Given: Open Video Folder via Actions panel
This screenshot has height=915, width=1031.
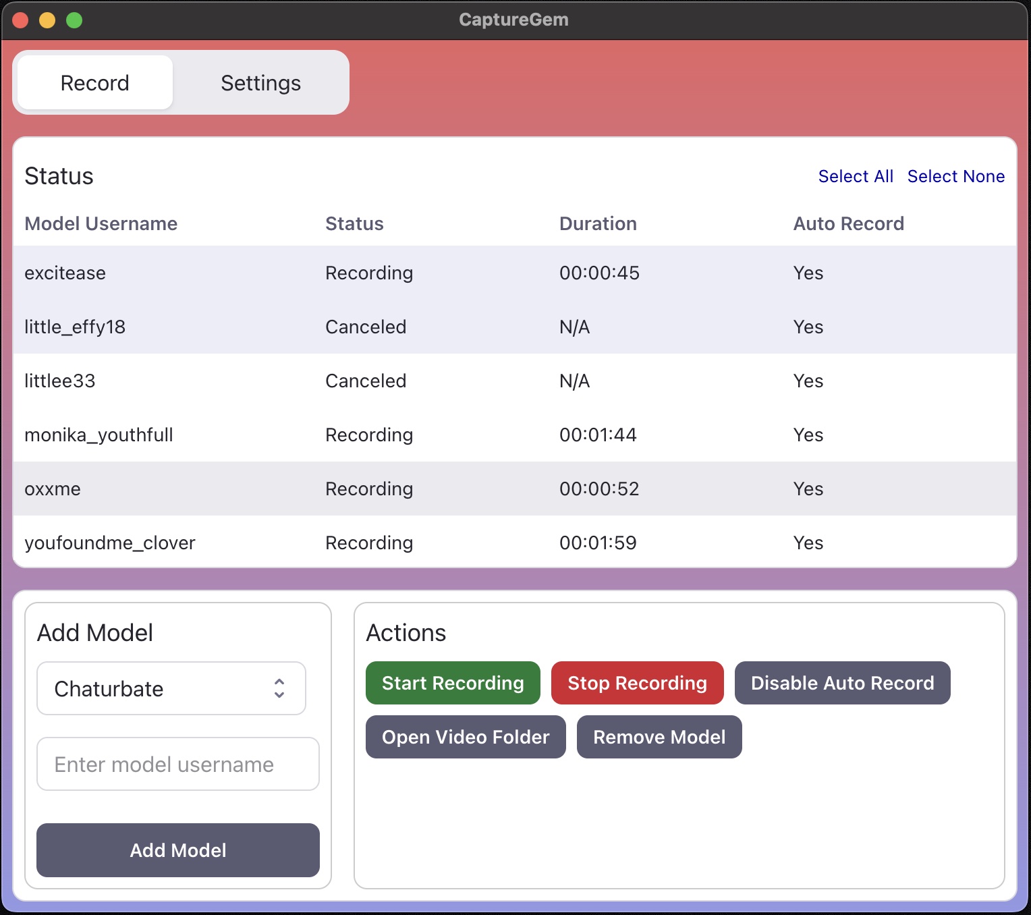Looking at the screenshot, I should click(466, 737).
